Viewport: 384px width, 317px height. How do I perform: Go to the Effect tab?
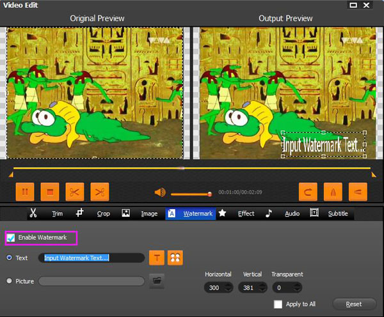tap(246, 213)
